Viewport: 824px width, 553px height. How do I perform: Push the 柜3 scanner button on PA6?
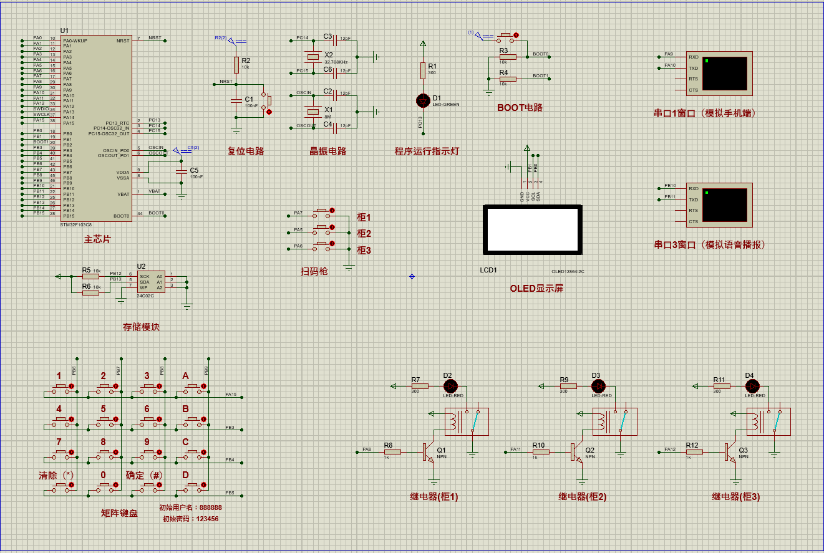tap(323, 245)
